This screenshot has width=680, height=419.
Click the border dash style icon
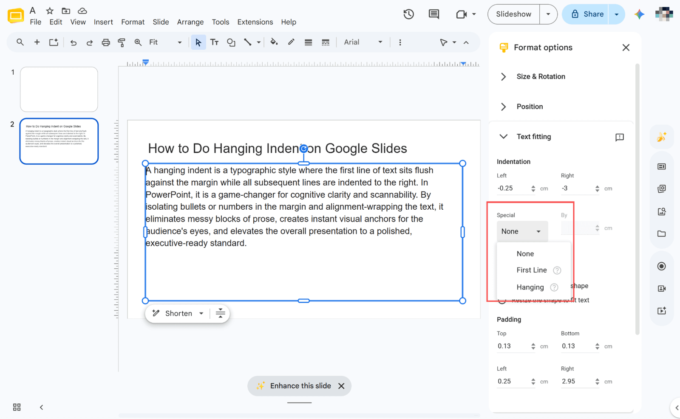326,42
